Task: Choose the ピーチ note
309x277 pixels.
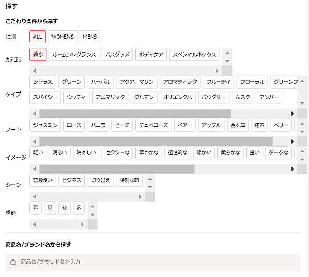Action: [122, 125]
